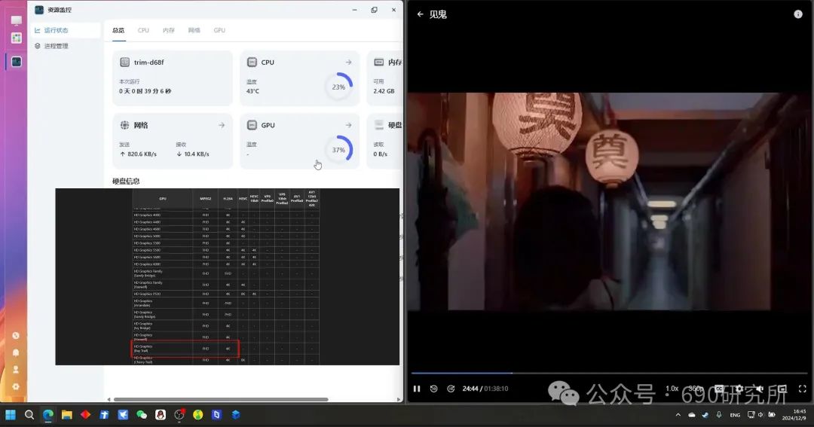Open the user profile icon in left dock
Viewport: 814px width, 427px height.
coord(16,370)
